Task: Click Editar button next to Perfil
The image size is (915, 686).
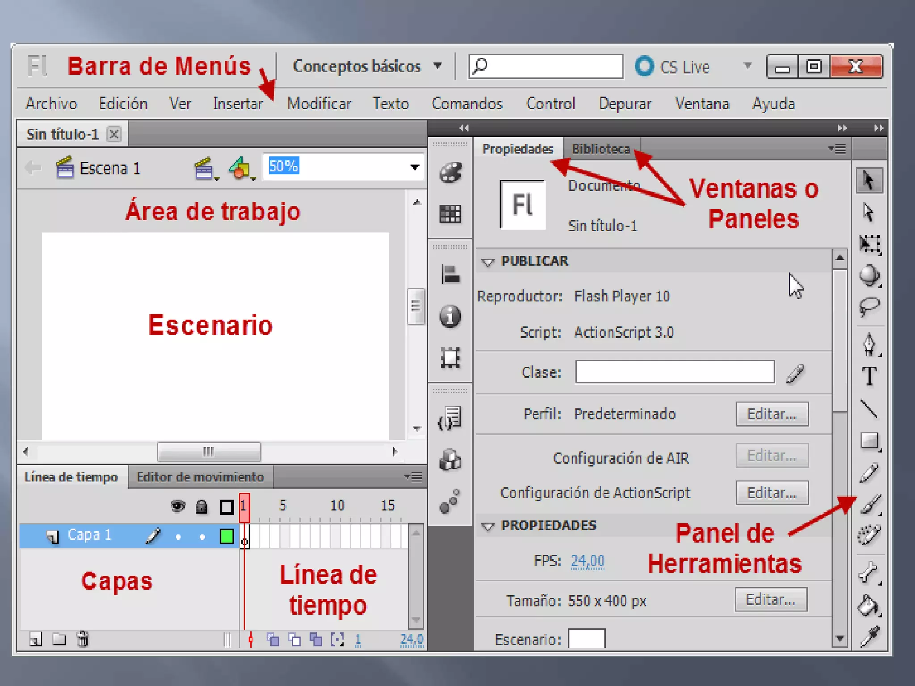Action: click(772, 414)
